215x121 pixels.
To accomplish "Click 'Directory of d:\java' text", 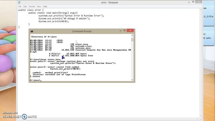I will pos(44,37).
